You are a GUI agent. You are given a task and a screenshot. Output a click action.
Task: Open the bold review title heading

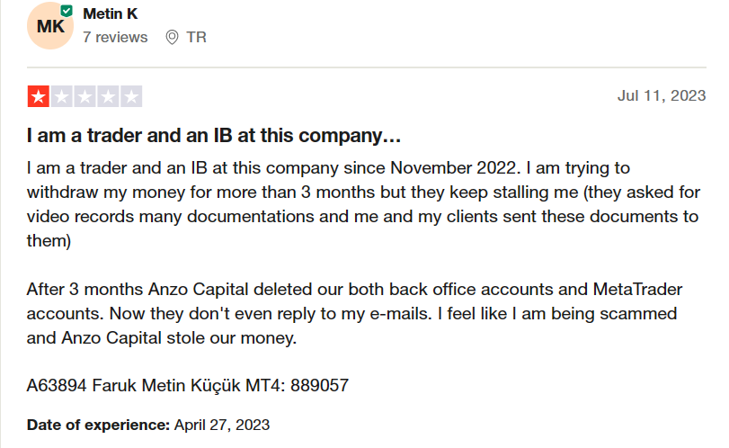click(x=214, y=135)
